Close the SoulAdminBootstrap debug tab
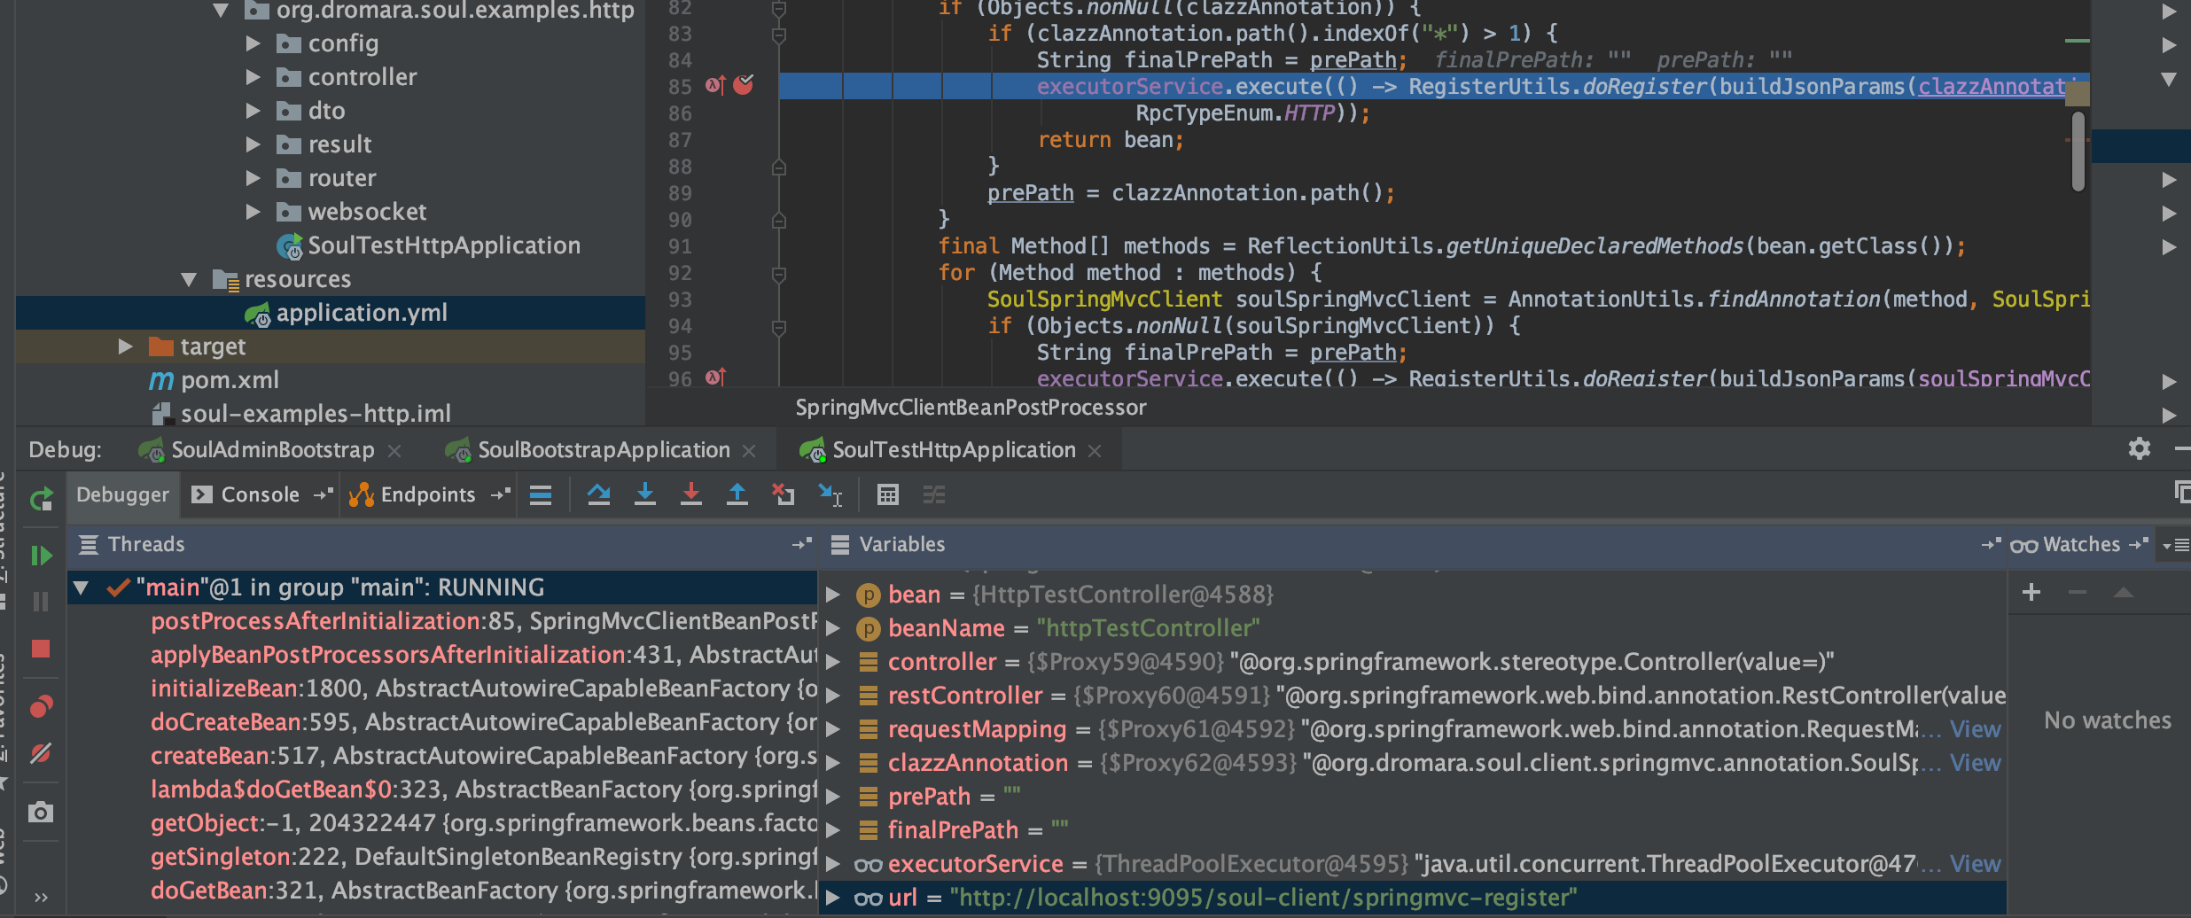Image resolution: width=2191 pixels, height=918 pixels. (394, 451)
